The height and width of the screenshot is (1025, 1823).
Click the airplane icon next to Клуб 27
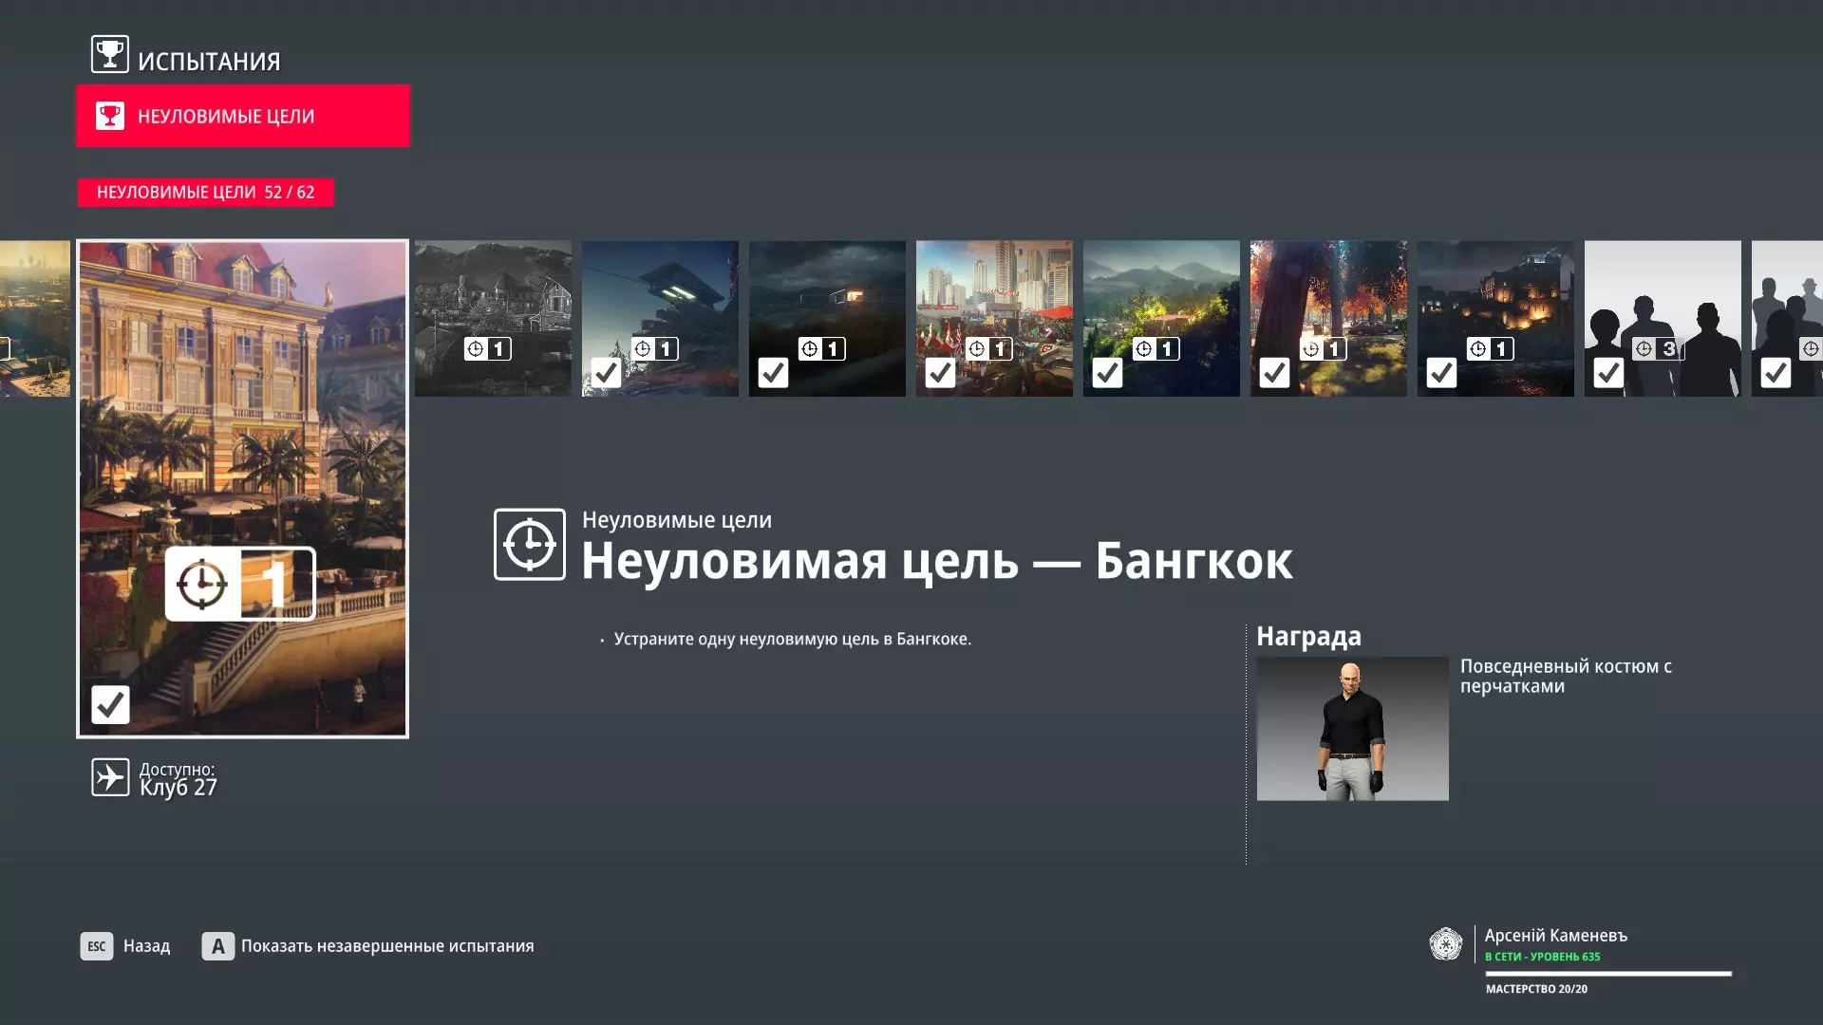tap(110, 777)
